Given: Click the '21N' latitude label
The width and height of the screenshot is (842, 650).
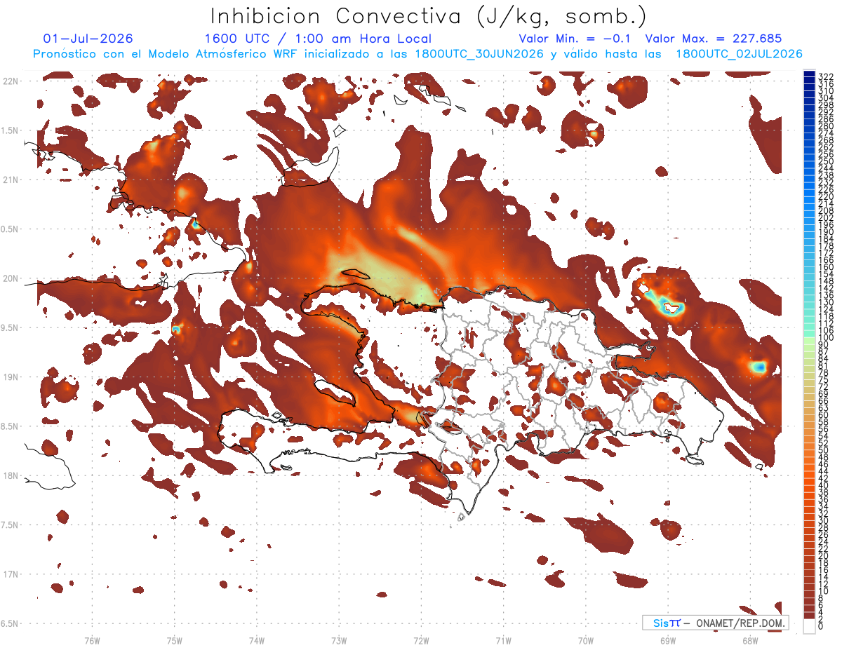Looking at the screenshot, I should pyautogui.click(x=11, y=180).
